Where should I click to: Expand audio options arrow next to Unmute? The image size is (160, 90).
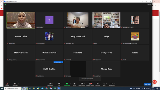coord(10,83)
